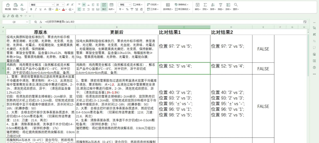
Task: Click the FALSE cell in row 3
Action: [x=263, y=69]
